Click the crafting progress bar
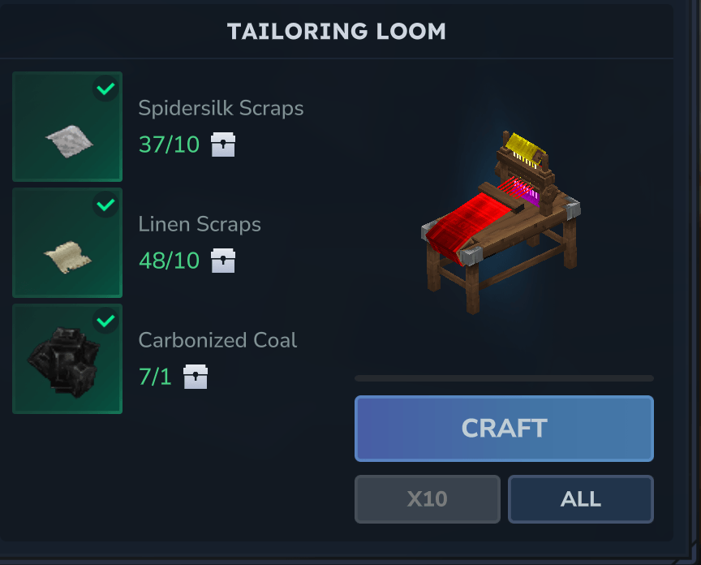Screen dimensions: 701x565 tap(505, 378)
